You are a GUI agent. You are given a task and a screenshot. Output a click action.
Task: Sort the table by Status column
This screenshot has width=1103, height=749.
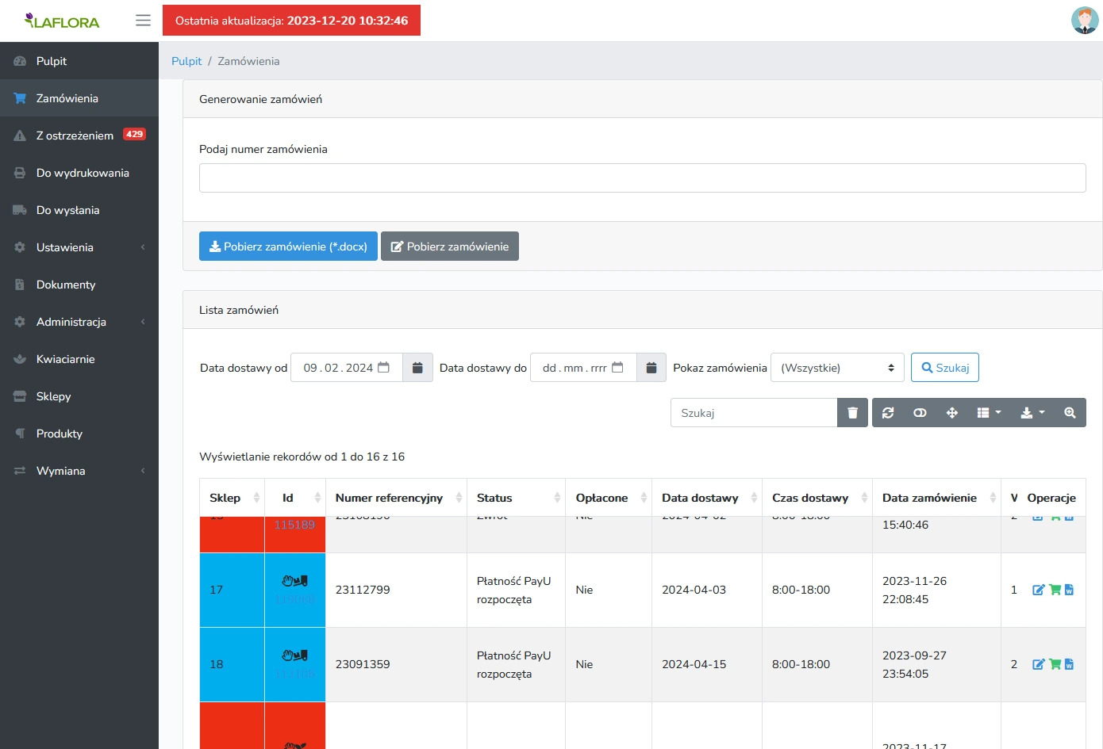(516, 498)
